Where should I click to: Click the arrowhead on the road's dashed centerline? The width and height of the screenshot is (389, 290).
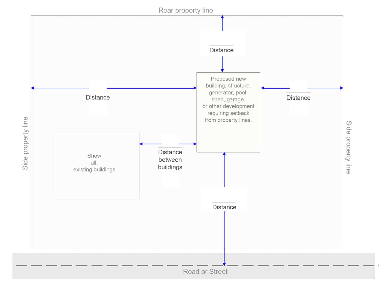pos(224,264)
